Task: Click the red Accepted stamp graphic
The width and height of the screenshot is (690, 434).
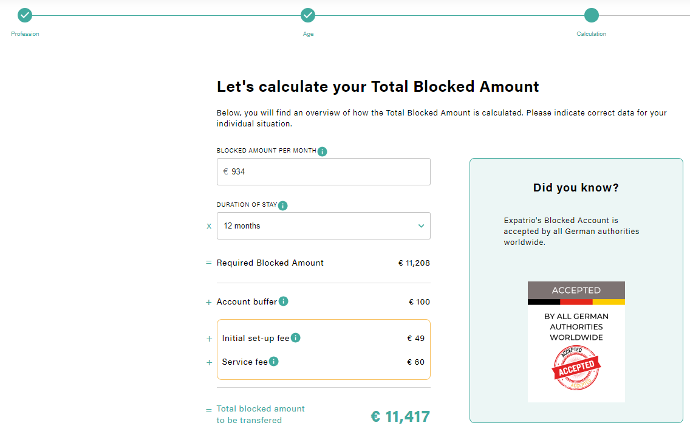Action: pos(576,368)
